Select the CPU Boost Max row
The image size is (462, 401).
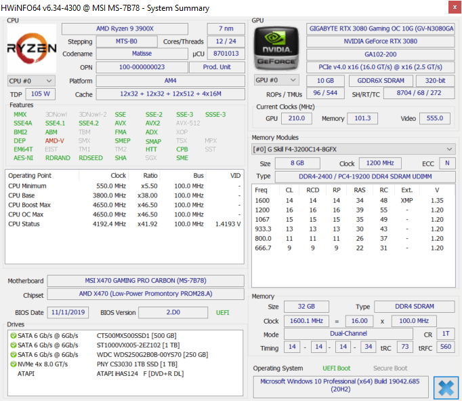pos(125,205)
